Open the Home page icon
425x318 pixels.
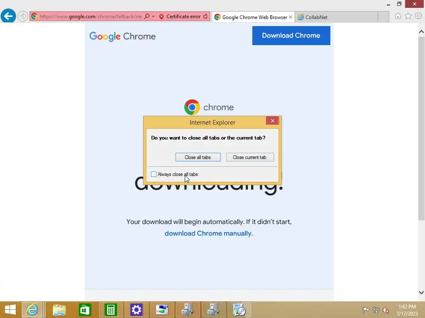click(x=398, y=16)
